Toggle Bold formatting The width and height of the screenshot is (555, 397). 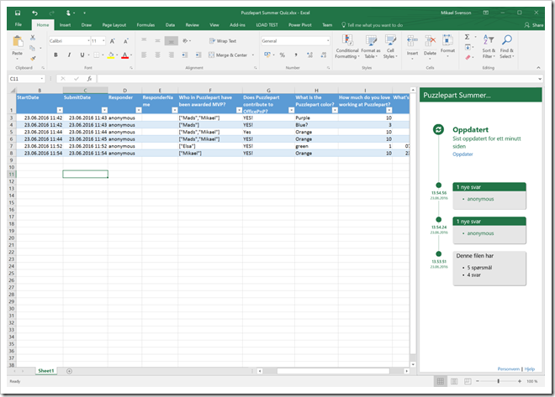56,55
